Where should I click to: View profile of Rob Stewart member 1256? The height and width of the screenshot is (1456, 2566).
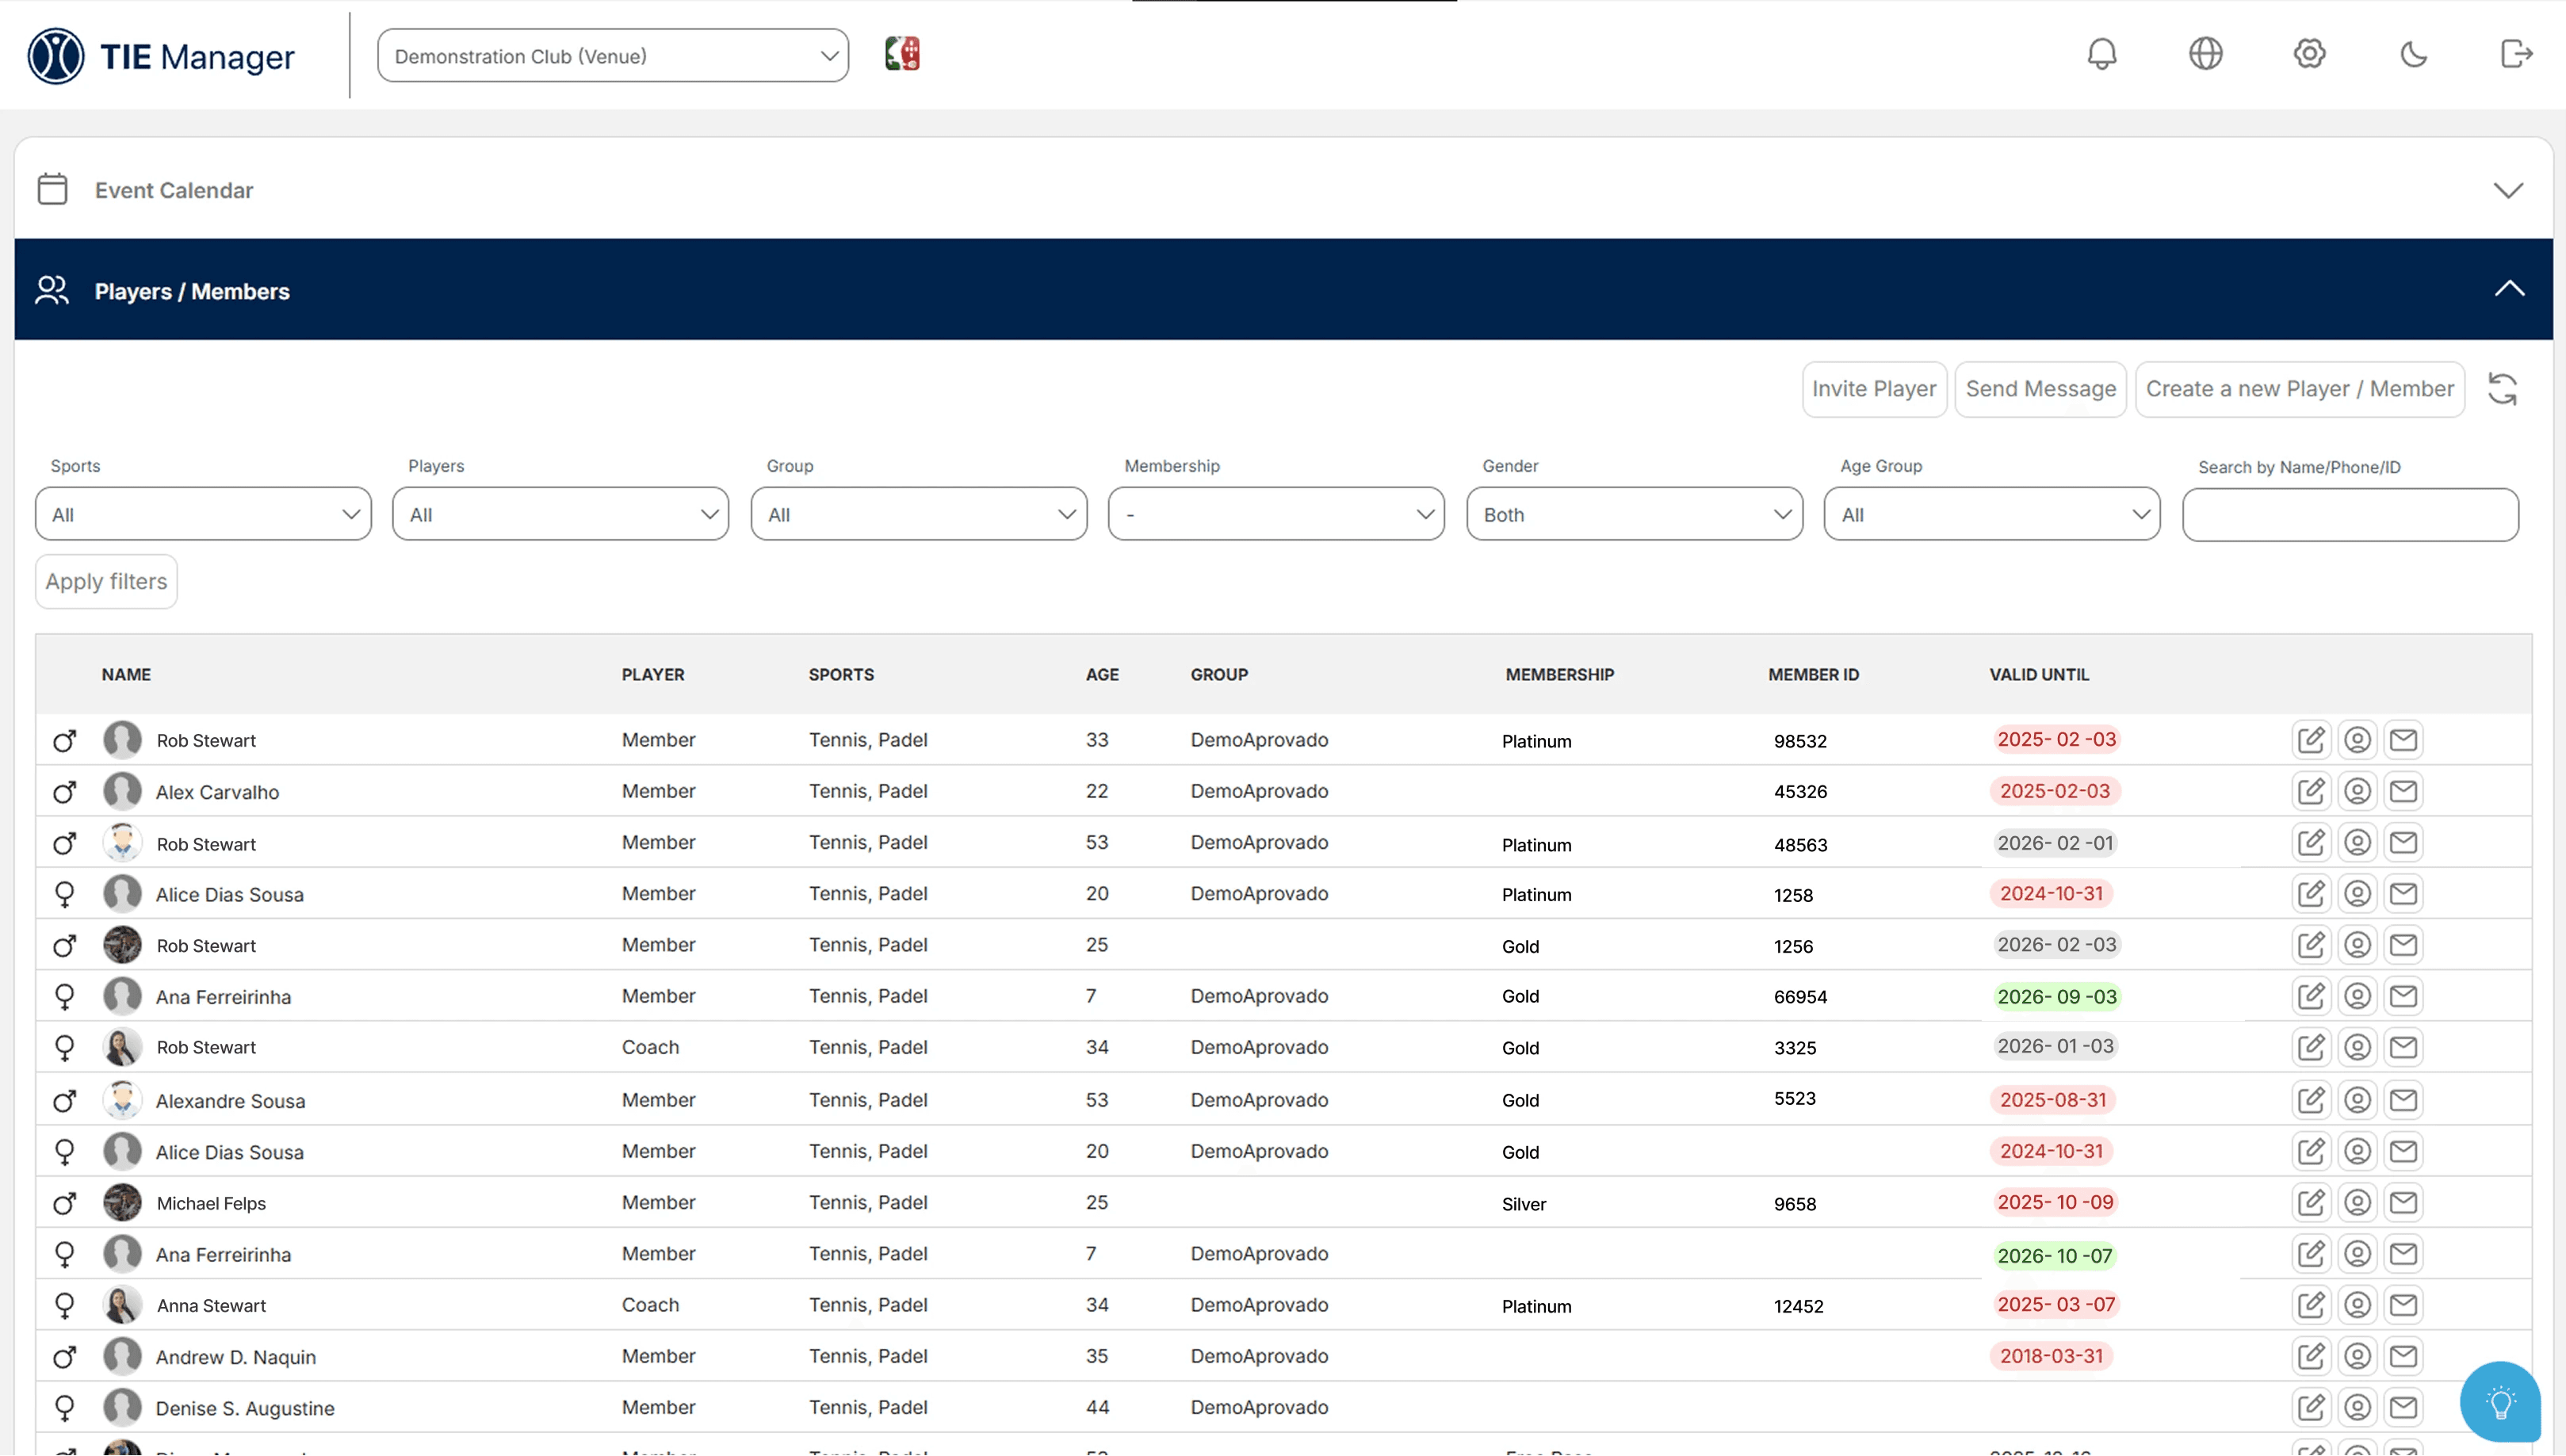click(2357, 945)
